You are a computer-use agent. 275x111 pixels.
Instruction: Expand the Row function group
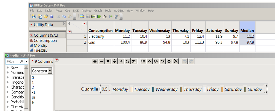[8, 68]
